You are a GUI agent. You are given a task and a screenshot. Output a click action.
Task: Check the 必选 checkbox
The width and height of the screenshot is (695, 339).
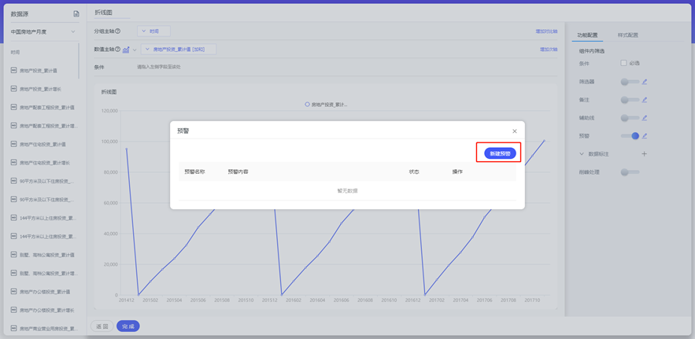[623, 63]
